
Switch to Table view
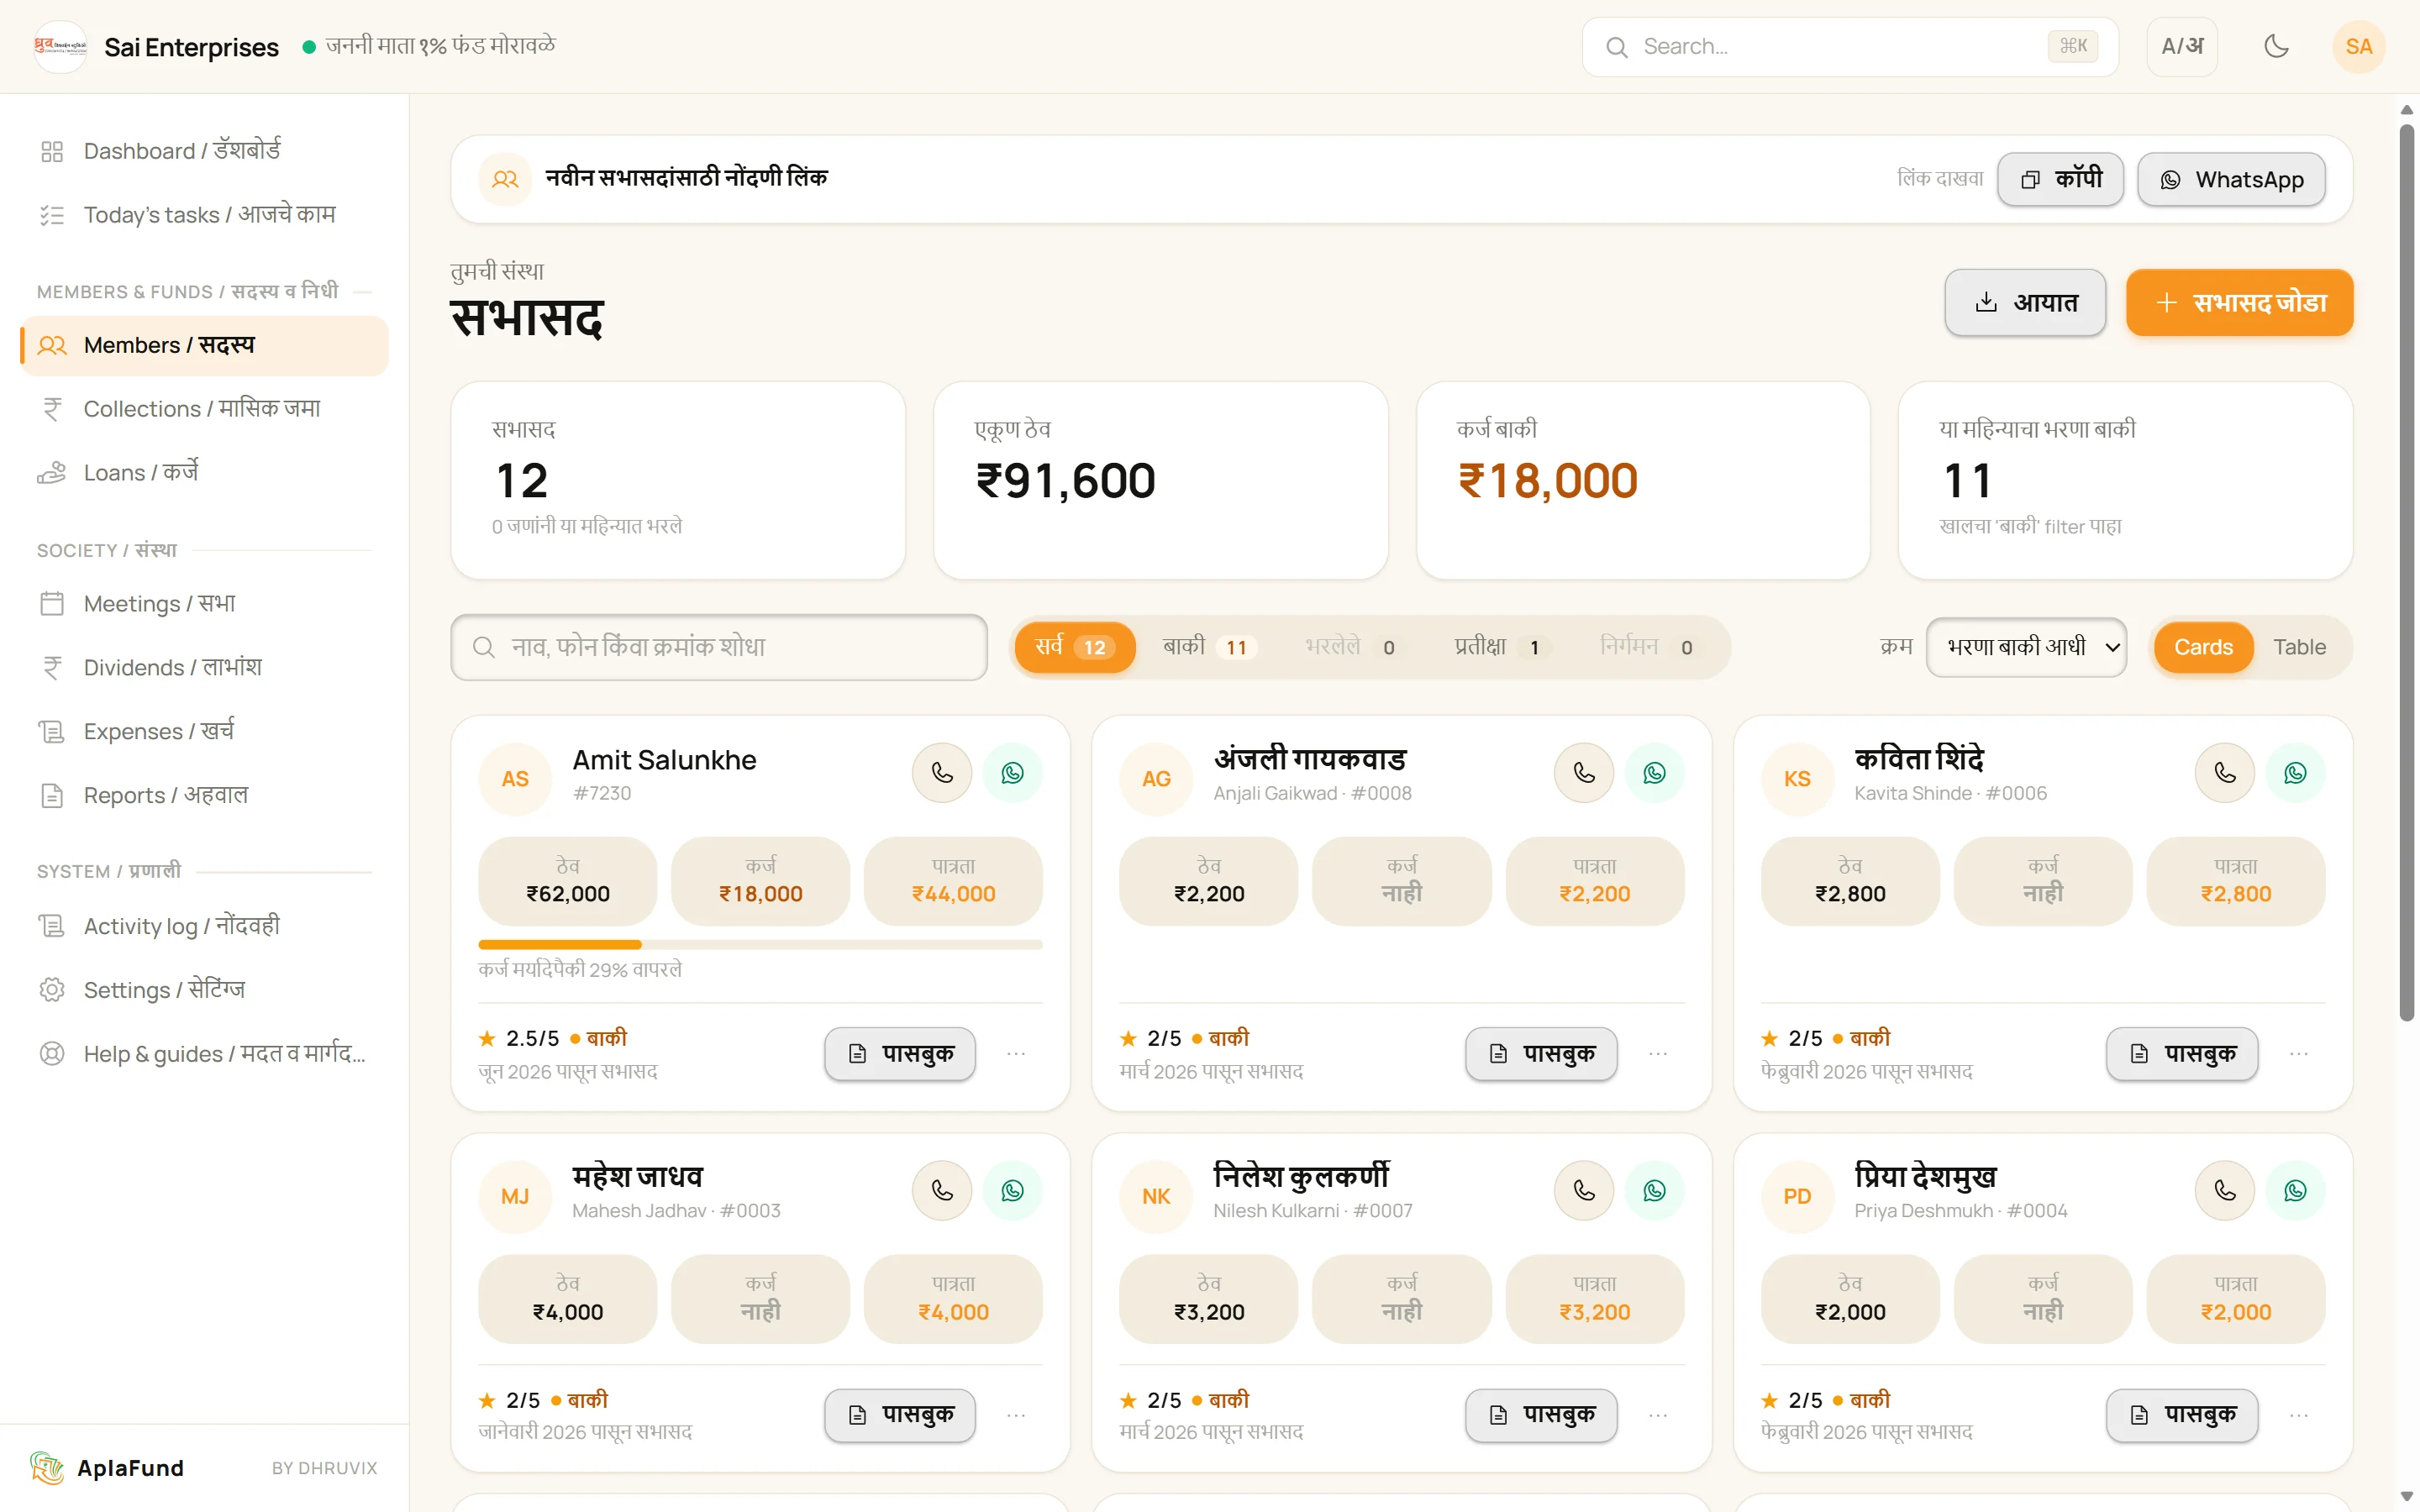point(2299,647)
